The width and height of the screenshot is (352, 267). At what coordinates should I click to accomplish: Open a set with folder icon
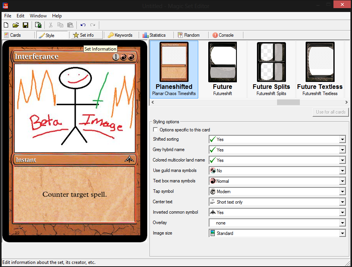click(x=16, y=25)
